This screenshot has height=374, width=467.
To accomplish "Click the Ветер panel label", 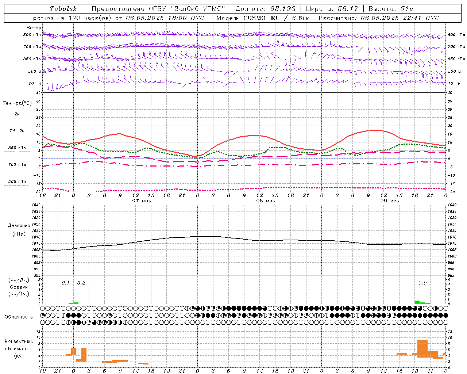I will coord(34,28).
